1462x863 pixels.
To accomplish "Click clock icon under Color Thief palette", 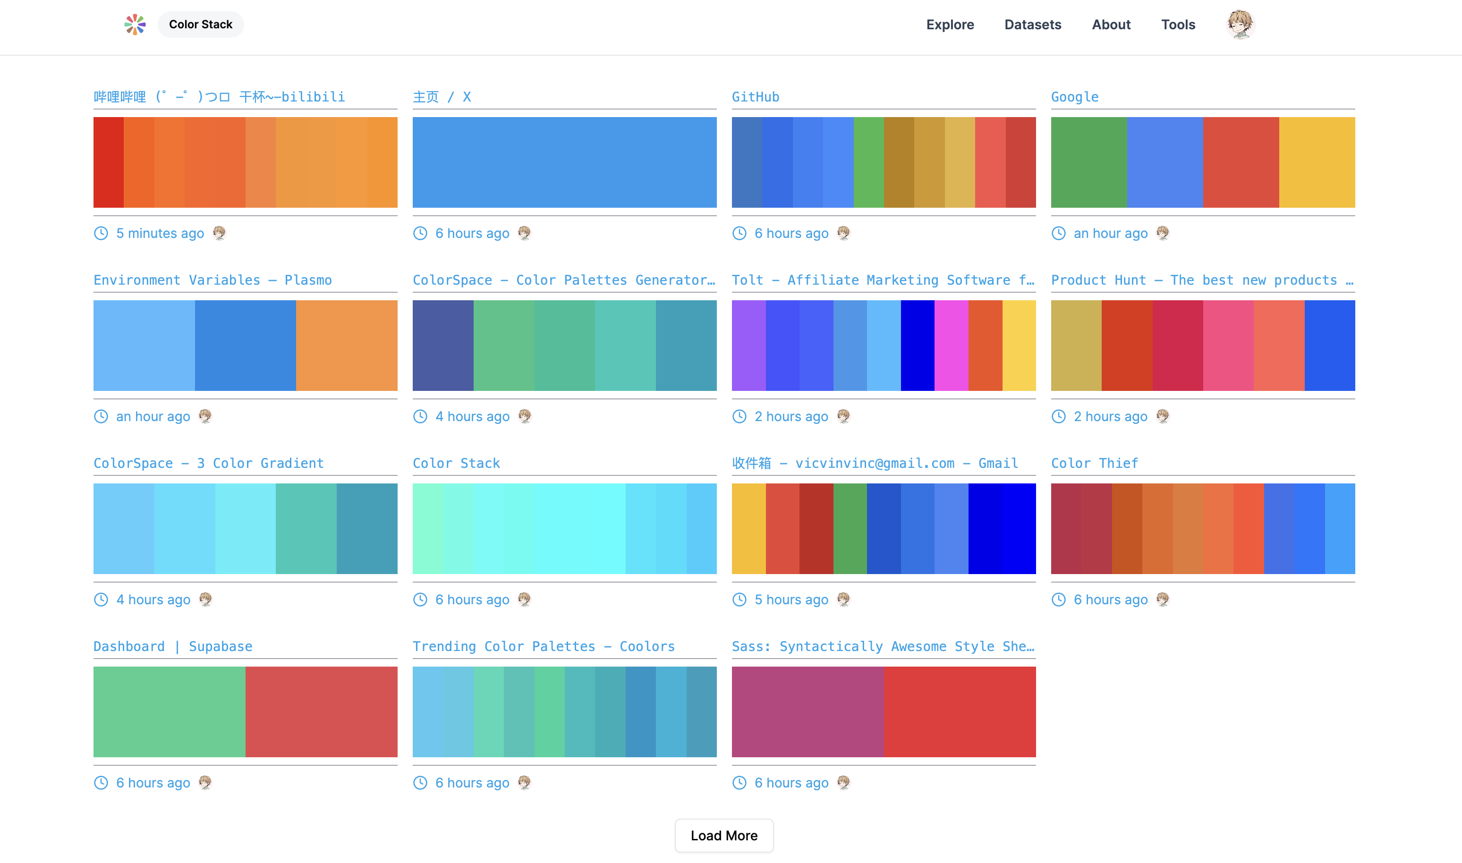I will click(1058, 600).
